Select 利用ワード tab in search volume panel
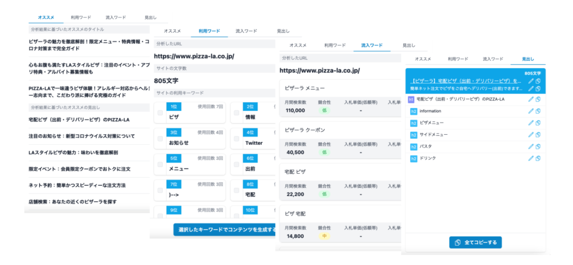573x265 pixels. click(335, 45)
